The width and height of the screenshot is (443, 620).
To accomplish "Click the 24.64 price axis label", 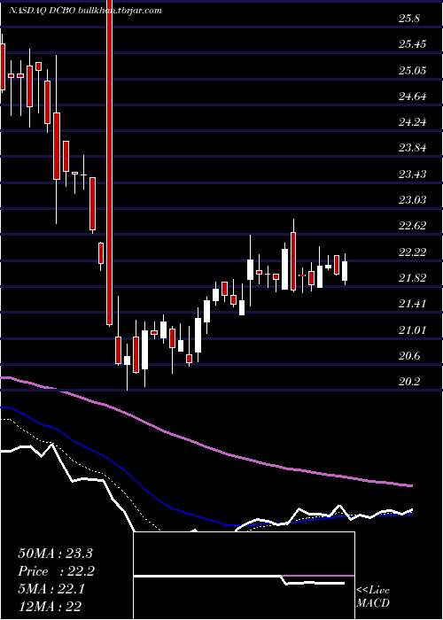I will click(413, 97).
